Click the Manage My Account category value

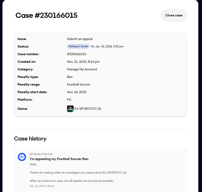click(x=82, y=69)
